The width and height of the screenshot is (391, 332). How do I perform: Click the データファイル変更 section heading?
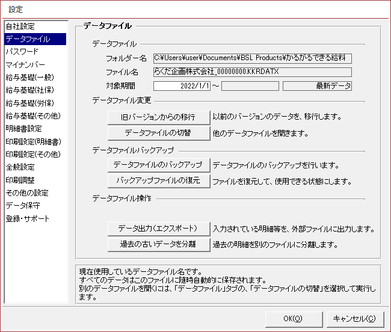122,100
